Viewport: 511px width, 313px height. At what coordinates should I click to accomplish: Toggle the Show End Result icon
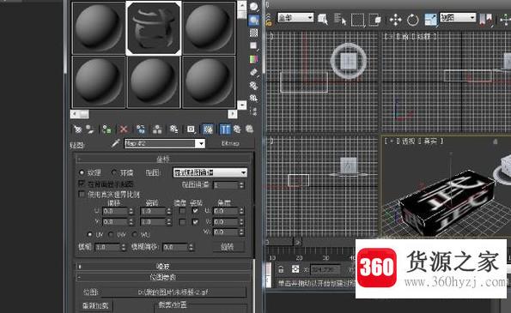[225, 129]
